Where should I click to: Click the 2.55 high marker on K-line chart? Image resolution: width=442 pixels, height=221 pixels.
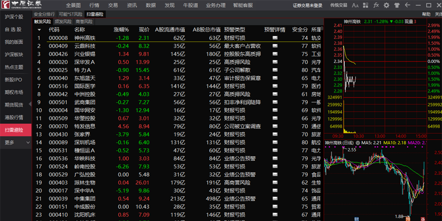pos(351,150)
